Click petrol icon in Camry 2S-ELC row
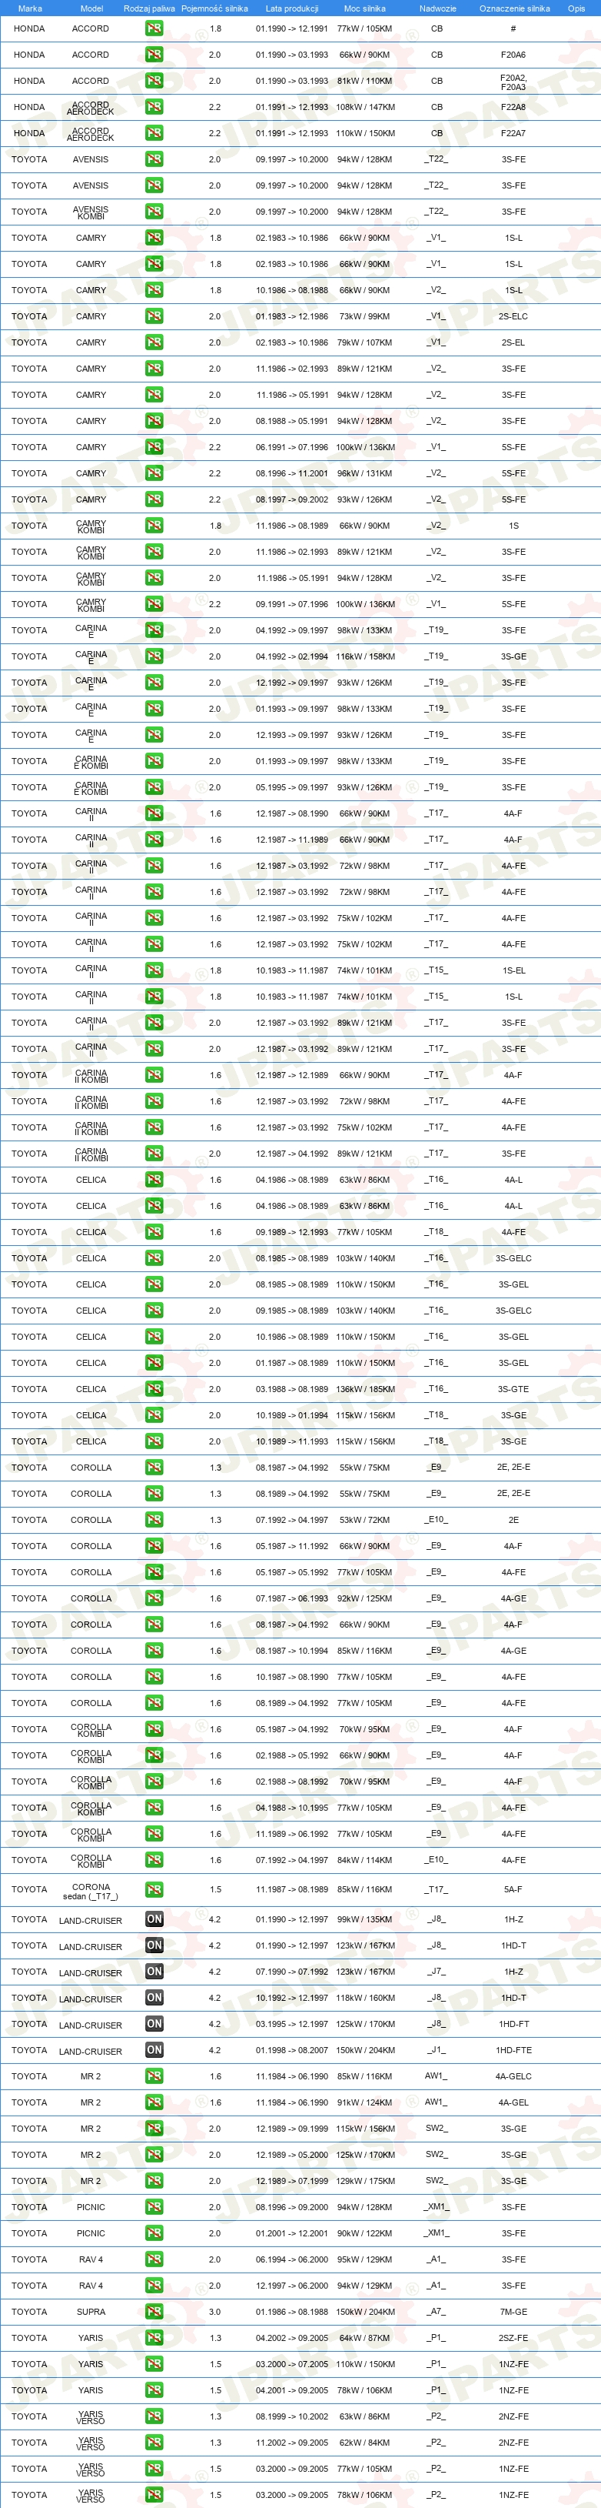The height and width of the screenshot is (2508, 601). coord(154,316)
